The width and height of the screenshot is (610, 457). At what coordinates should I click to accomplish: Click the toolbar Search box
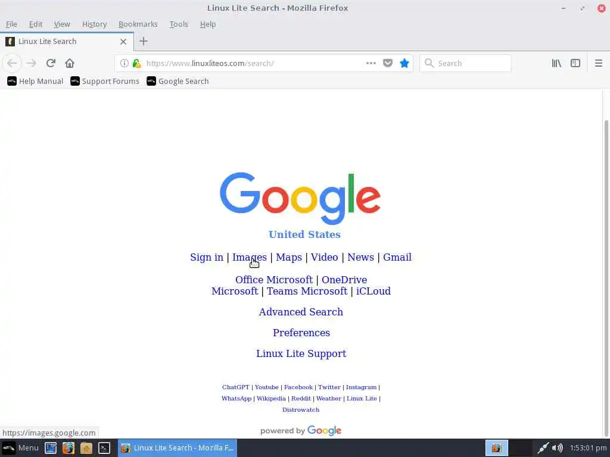[x=465, y=63]
